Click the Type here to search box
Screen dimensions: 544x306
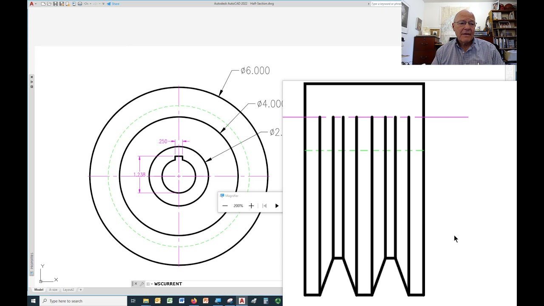[x=83, y=301]
